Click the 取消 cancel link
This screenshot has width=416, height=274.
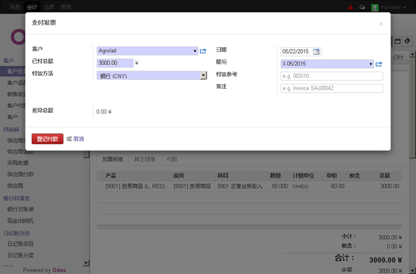point(79,139)
